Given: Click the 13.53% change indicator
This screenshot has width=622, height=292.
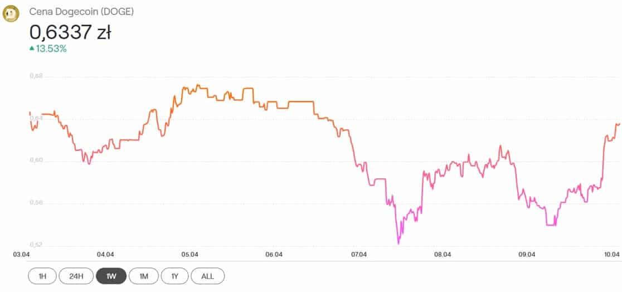Looking at the screenshot, I should click(51, 49).
